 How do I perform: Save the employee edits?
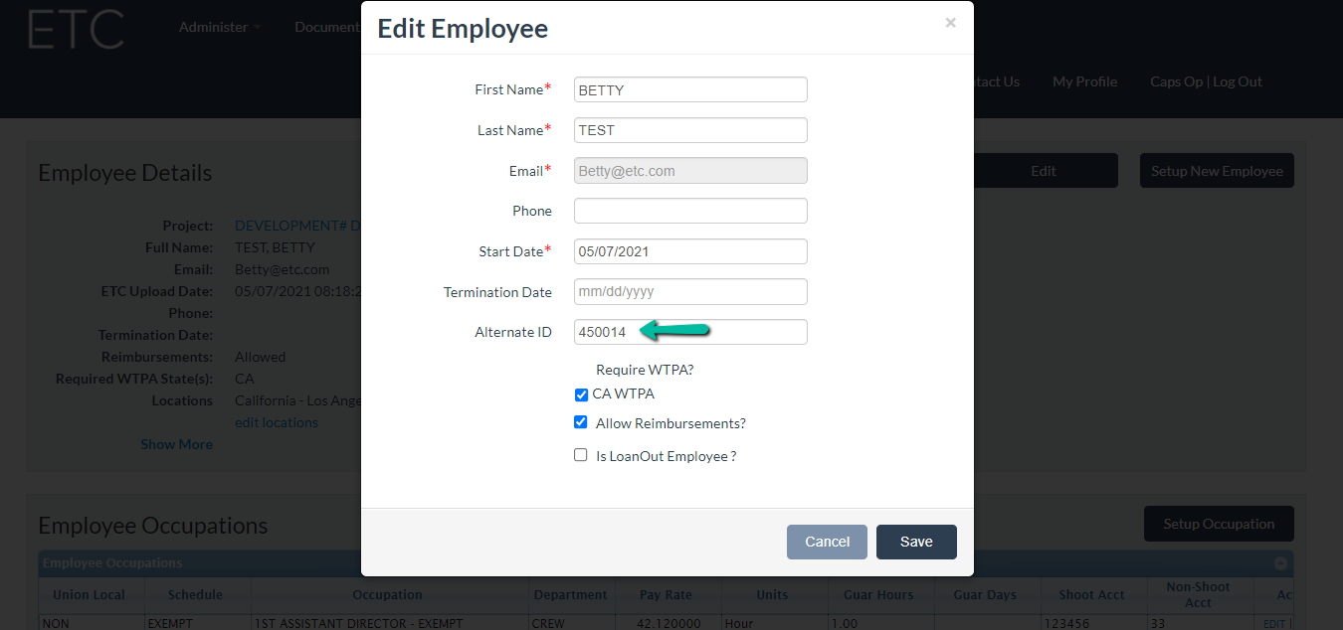[916, 542]
